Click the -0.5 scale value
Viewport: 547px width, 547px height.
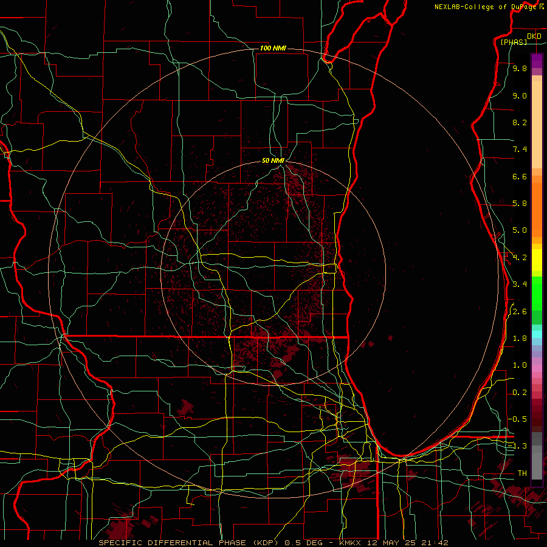click(518, 419)
